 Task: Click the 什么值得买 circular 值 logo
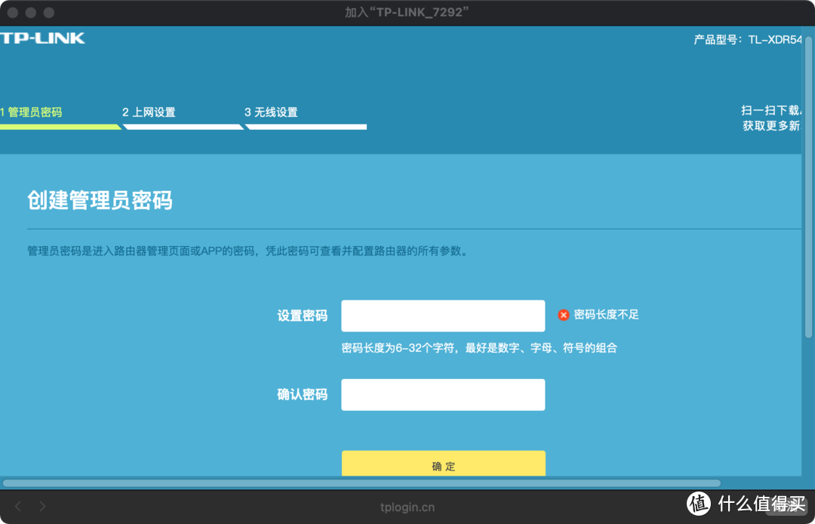[x=697, y=506]
